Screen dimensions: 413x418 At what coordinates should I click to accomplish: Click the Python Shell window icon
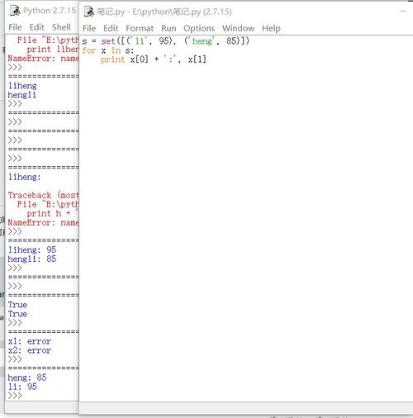(x=15, y=11)
